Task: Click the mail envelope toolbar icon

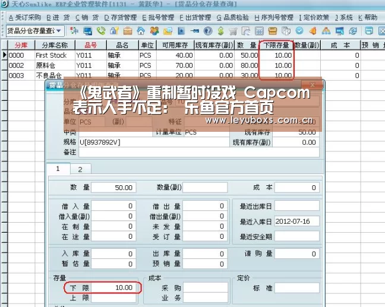Action: point(168,31)
